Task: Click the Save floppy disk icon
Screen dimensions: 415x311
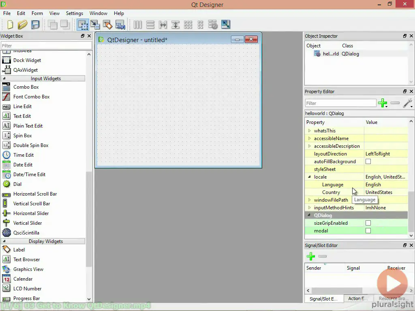Action: coord(35,25)
